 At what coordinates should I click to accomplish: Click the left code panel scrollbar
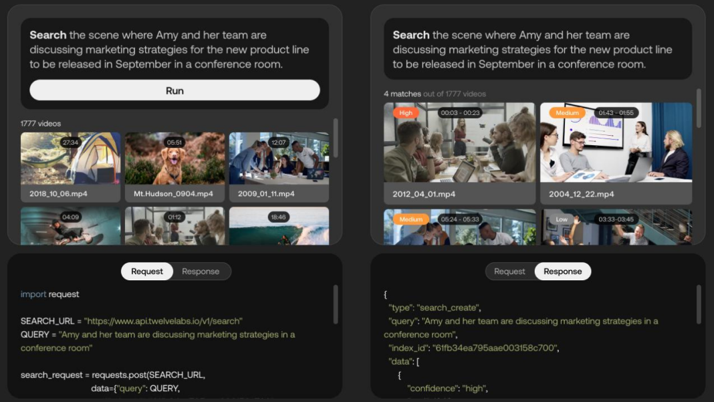coord(336,304)
